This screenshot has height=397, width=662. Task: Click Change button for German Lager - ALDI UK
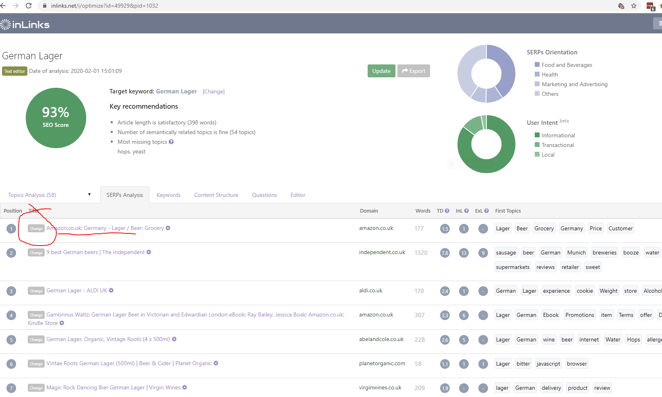36,291
